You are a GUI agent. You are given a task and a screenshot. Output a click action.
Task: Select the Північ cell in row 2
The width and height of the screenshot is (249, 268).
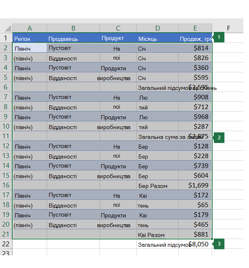click(x=29, y=48)
